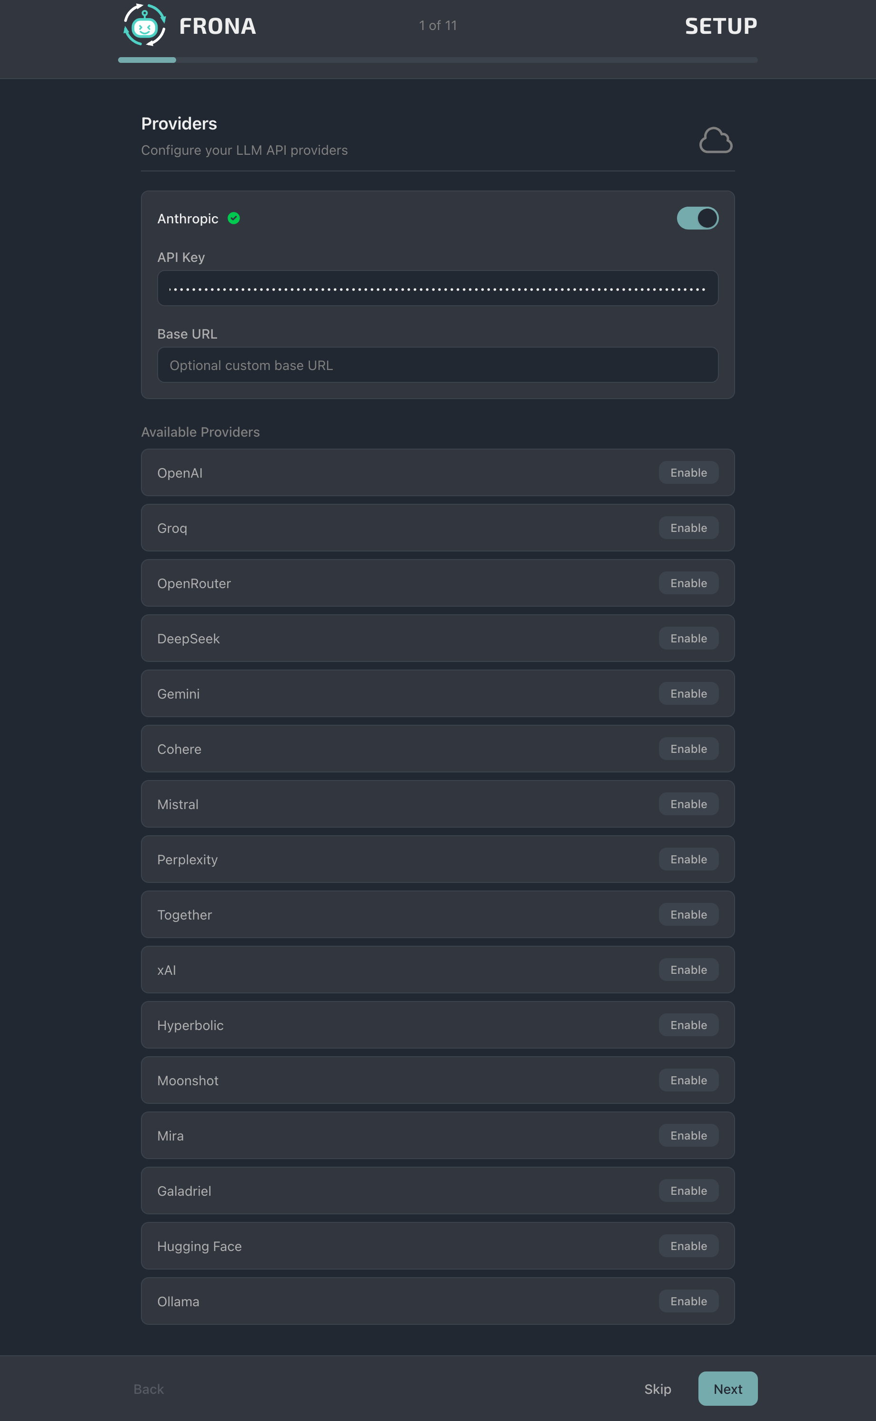Enable the OpenAI provider
876x1421 pixels.
pyautogui.click(x=688, y=472)
